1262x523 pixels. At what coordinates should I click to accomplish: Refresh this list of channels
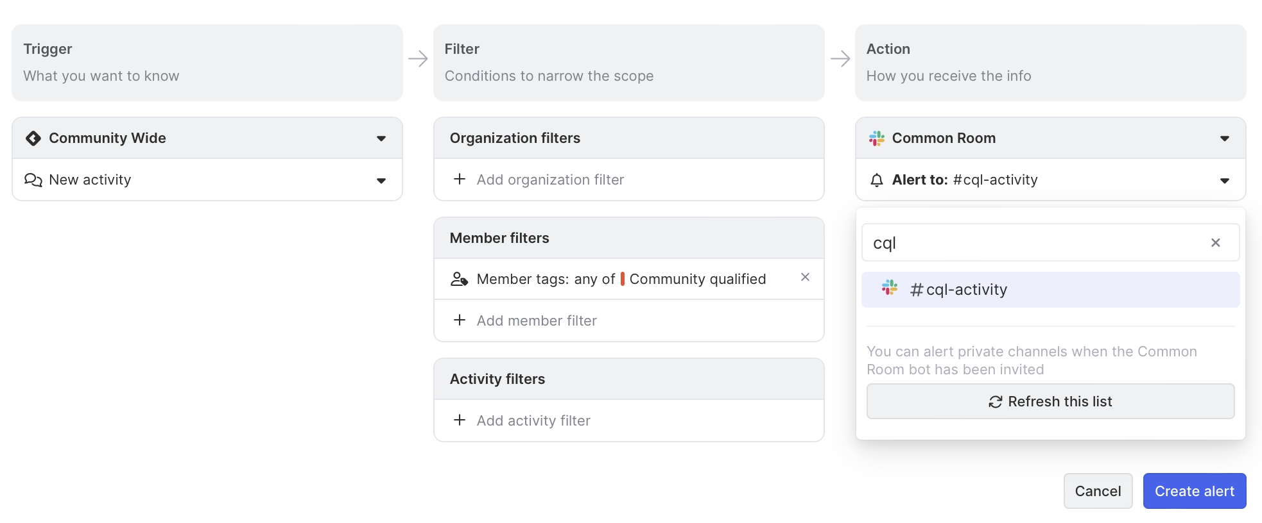(1050, 401)
